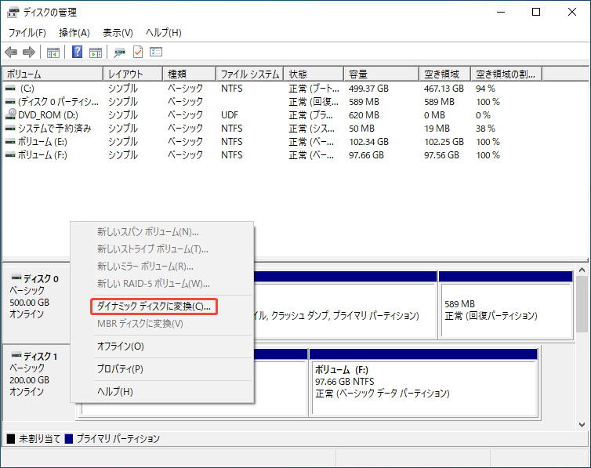Click the settings list toolbar icon
Screen dimensions: 591x468
coord(156,52)
